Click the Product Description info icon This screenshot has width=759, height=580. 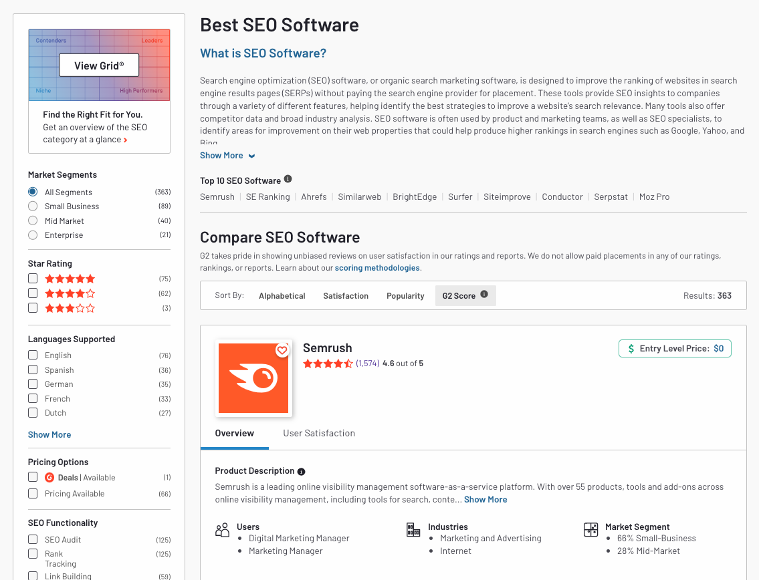[x=301, y=471]
